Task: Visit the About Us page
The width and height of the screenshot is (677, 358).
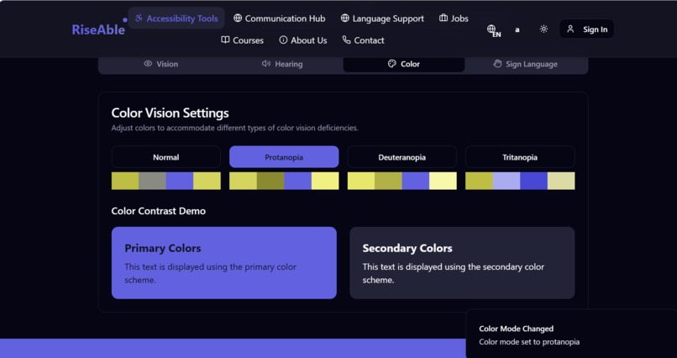Action: (303, 40)
